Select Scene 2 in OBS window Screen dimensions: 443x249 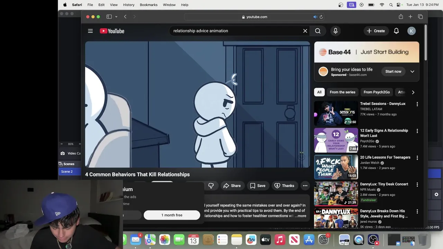click(x=70, y=172)
